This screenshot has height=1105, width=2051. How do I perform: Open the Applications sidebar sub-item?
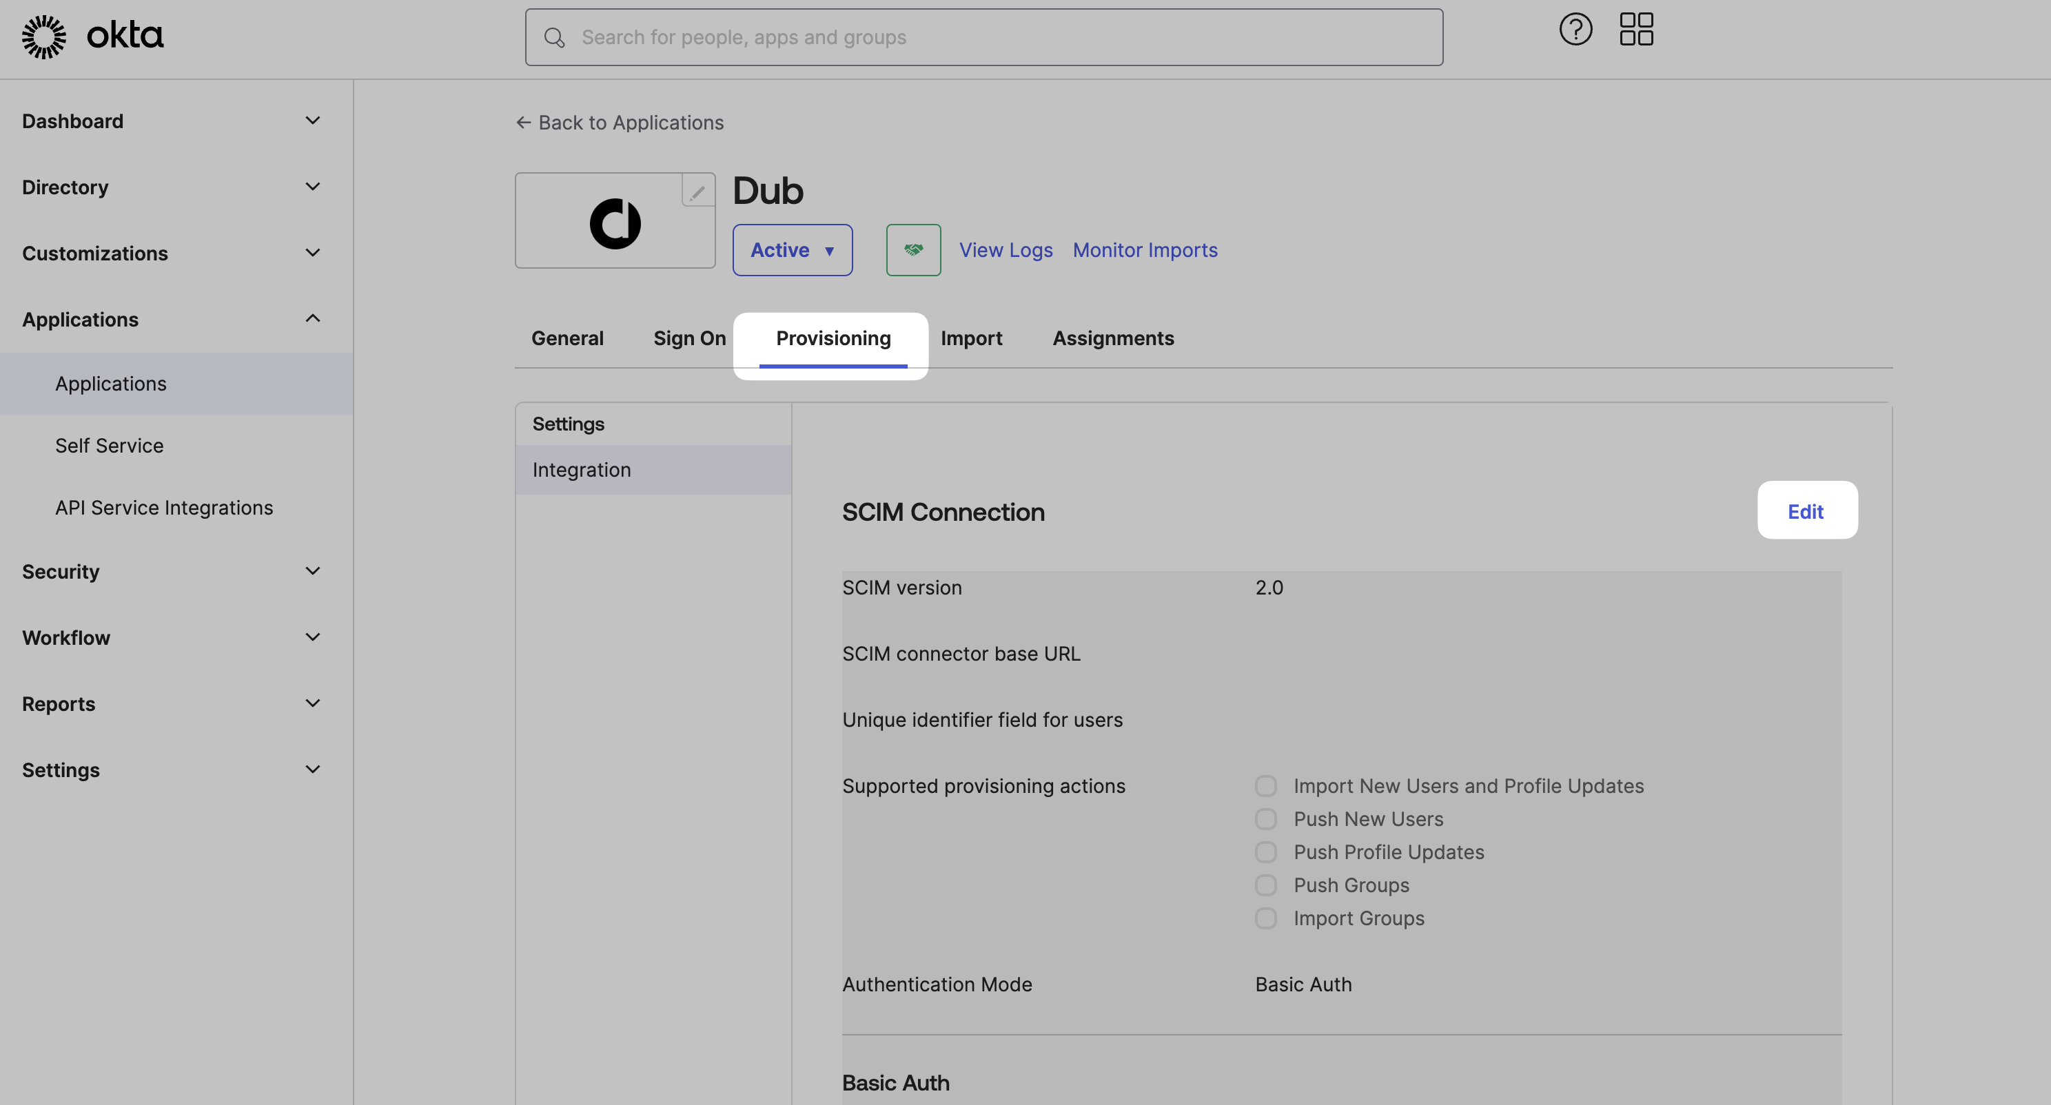click(176, 384)
